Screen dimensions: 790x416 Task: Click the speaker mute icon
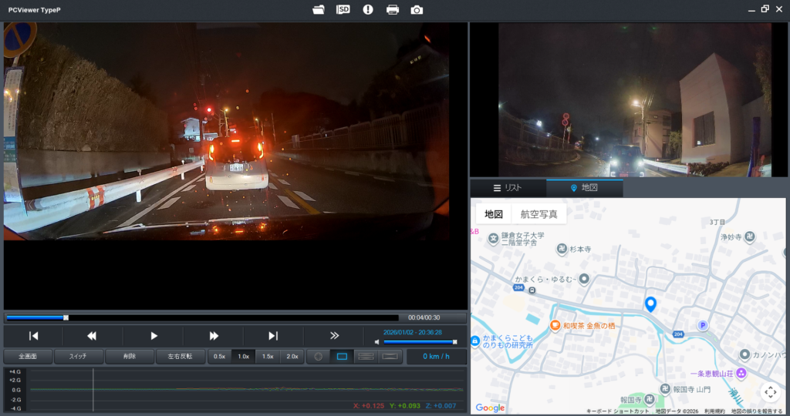(x=377, y=342)
